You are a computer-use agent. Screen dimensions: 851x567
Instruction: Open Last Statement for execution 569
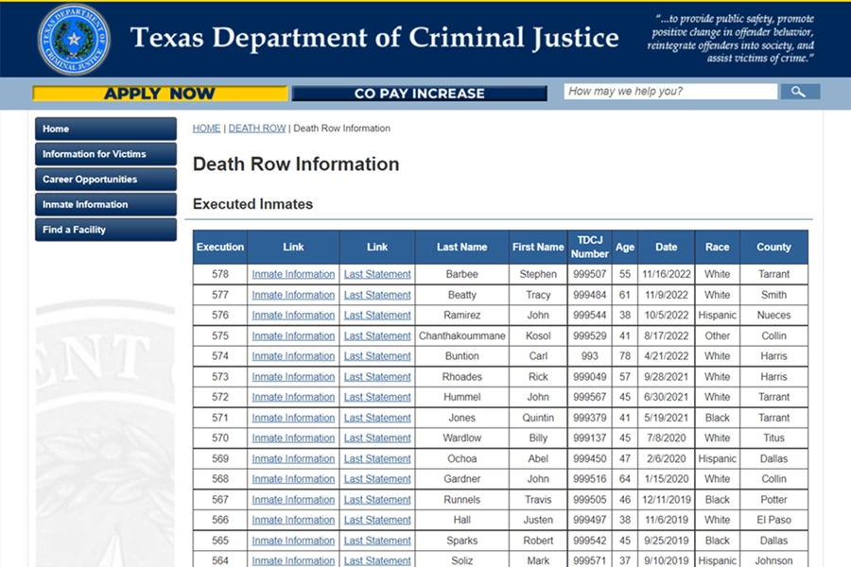pos(377,459)
